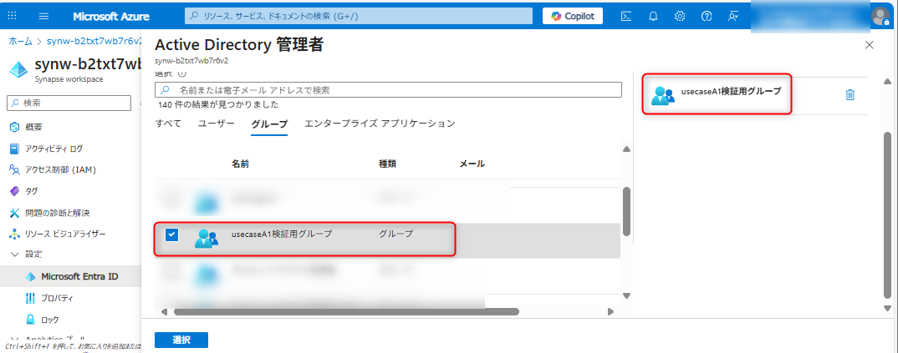Collapse the 設定 section
Viewport: 898px width, 353px height.
15,255
